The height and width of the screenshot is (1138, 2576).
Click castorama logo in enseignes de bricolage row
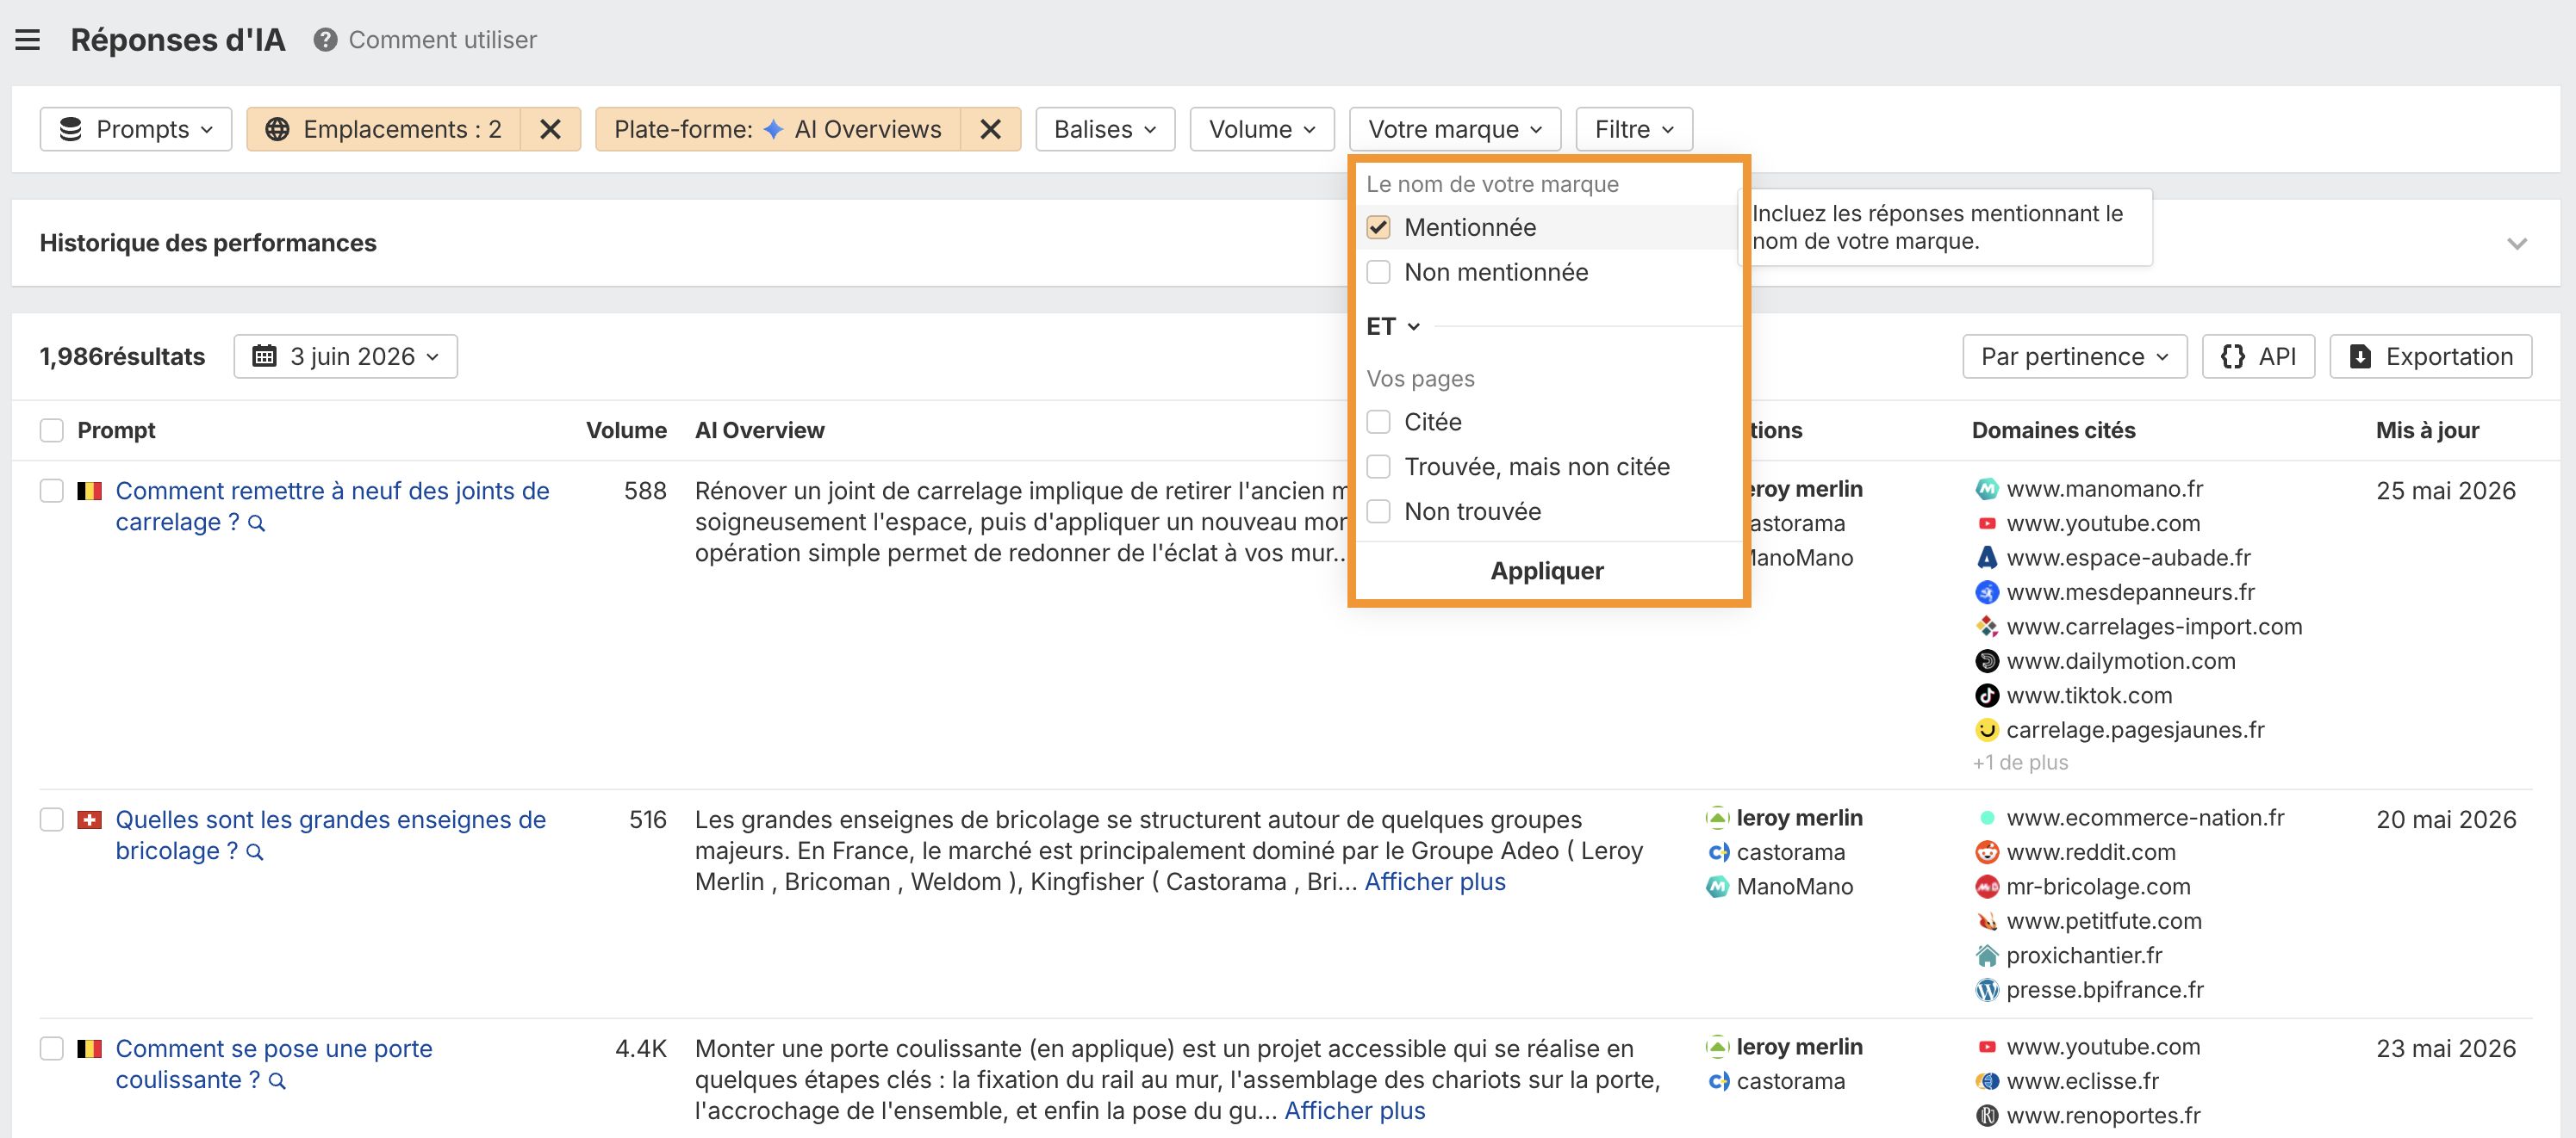[x=1718, y=852]
